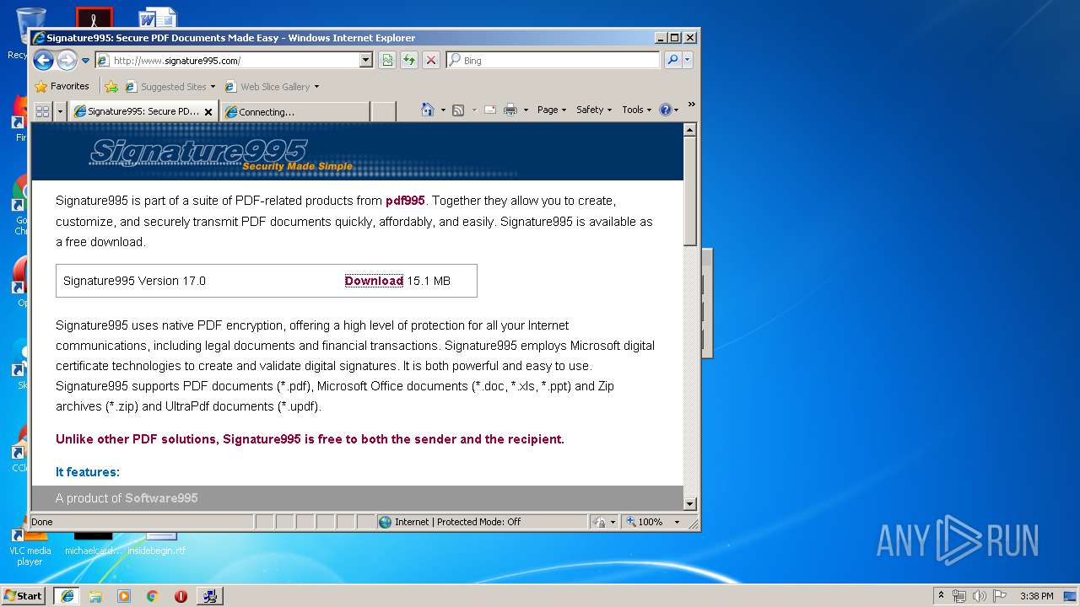Screen dimensions: 1080x607
Task: Click the 100% zoom level button
Action: tap(645, 522)
